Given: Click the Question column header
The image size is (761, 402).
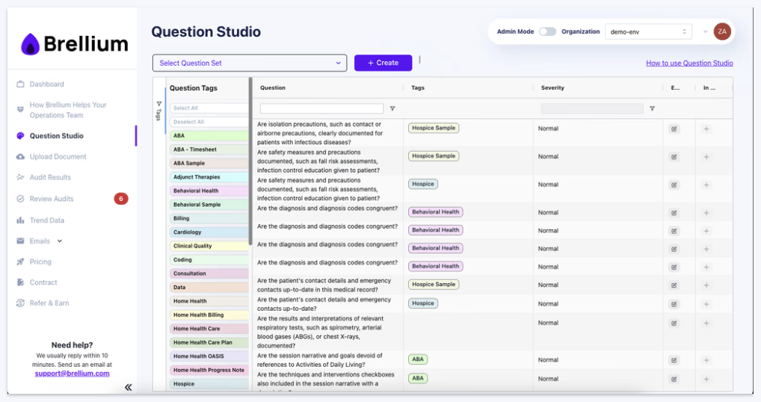Looking at the screenshot, I should click(x=273, y=87).
